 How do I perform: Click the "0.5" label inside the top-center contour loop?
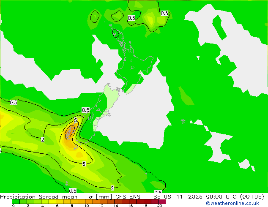tap(131, 18)
